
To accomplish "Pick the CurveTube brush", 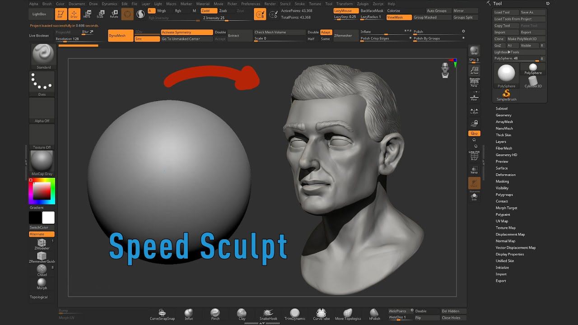I will (321, 314).
